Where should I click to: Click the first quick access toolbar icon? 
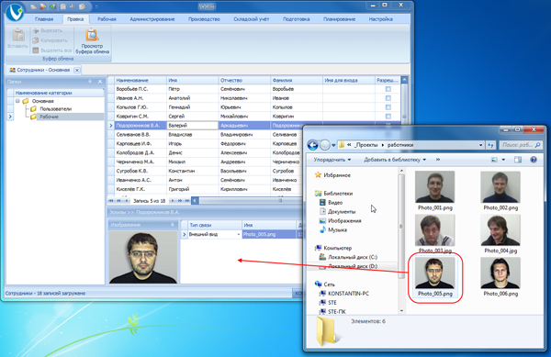click(x=33, y=6)
